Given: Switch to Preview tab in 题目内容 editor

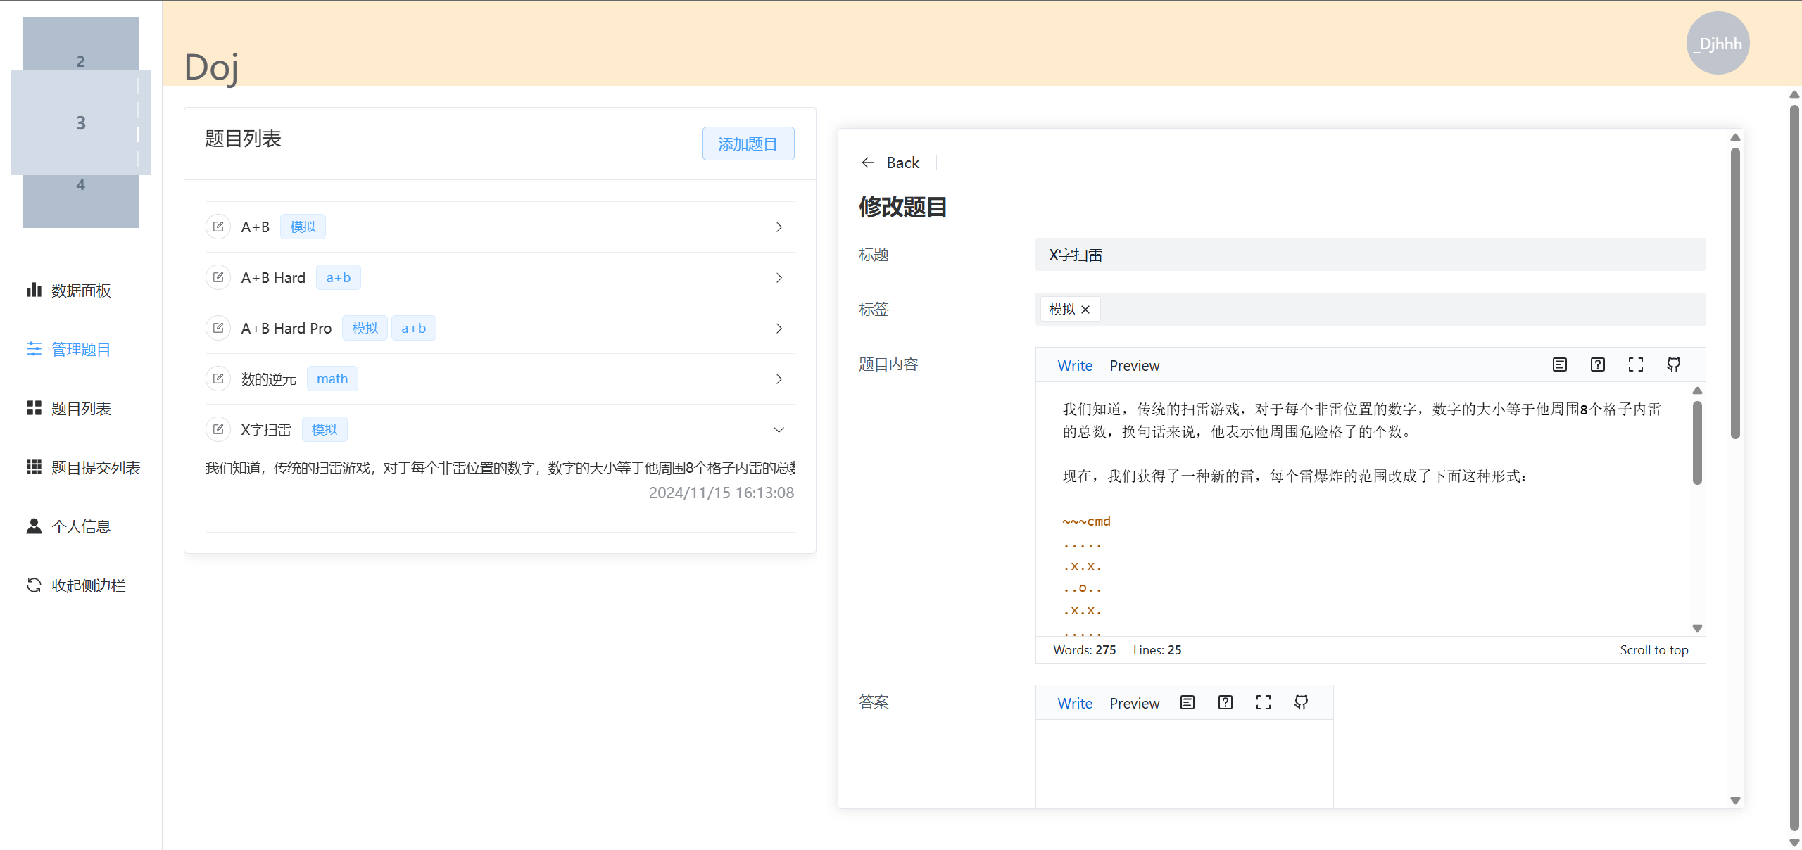Looking at the screenshot, I should pos(1134,366).
